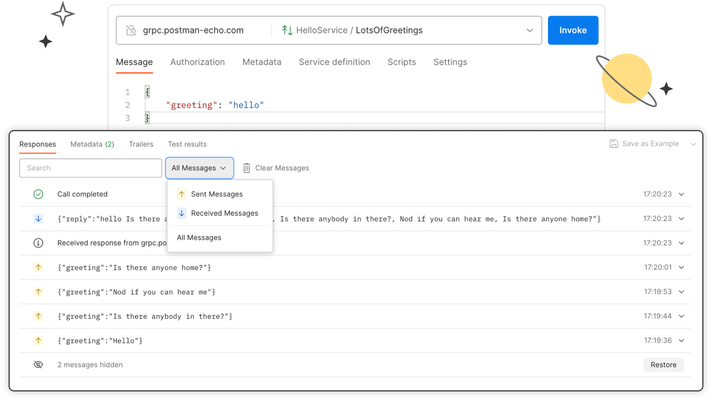The image size is (712, 400).
Task: Click inside the Search messages field
Action: [x=90, y=168]
